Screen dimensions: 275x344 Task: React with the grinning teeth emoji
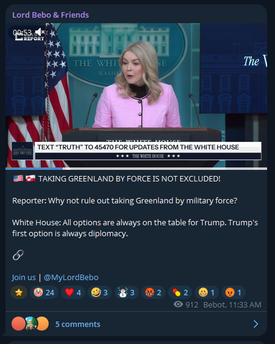(x=207, y=292)
